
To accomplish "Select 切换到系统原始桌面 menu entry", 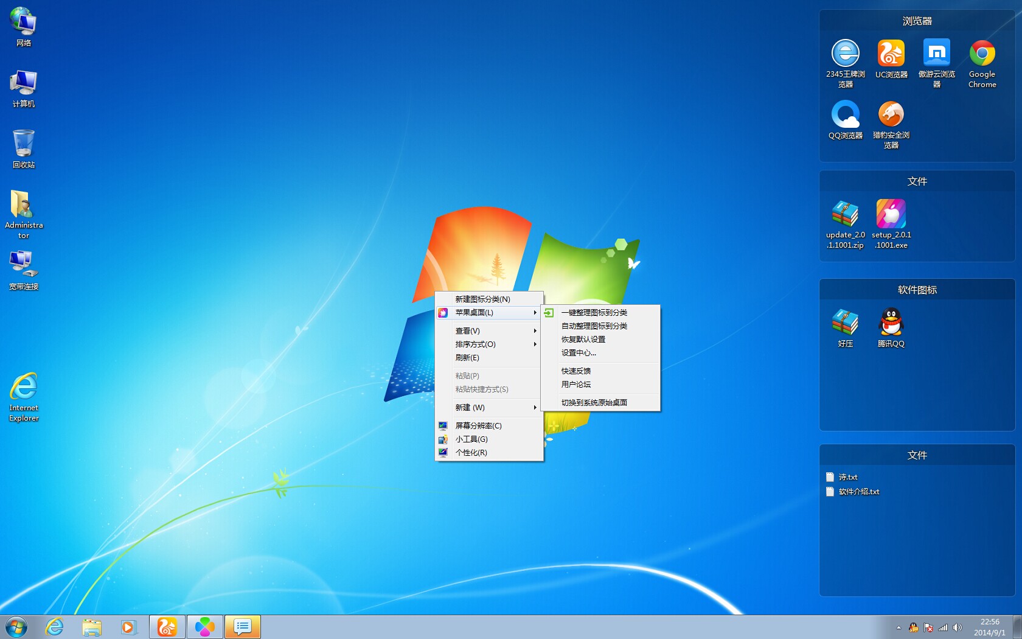I will click(594, 403).
